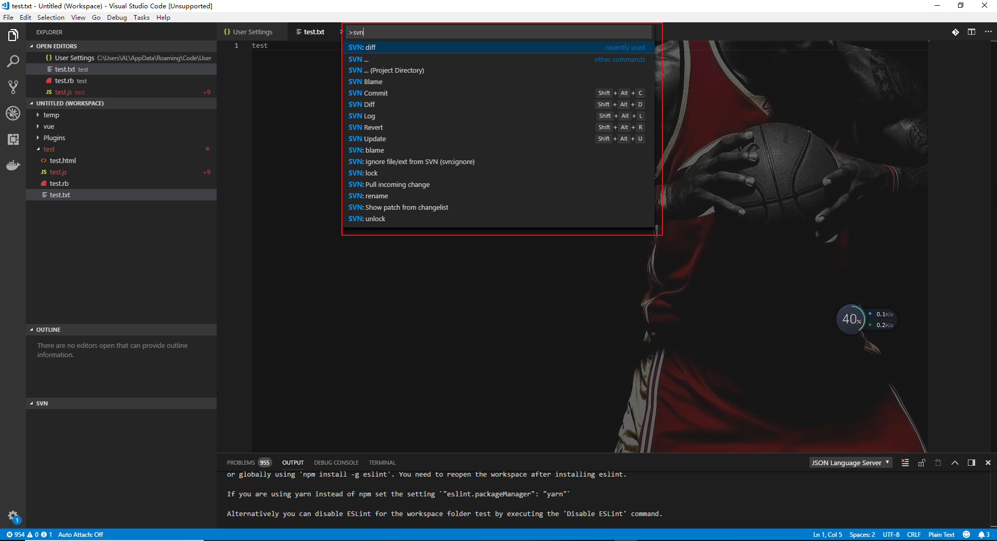Open the Help menu
The width and height of the screenshot is (997, 541).
click(x=163, y=18)
